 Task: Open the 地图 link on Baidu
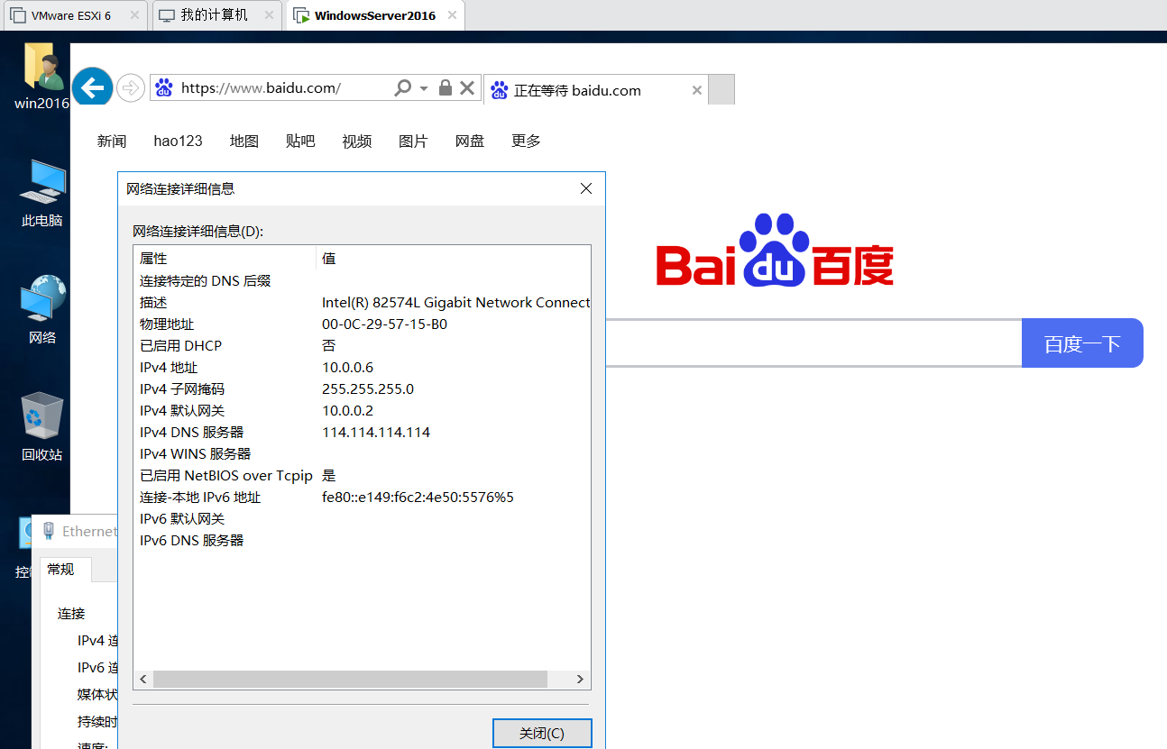(x=244, y=141)
